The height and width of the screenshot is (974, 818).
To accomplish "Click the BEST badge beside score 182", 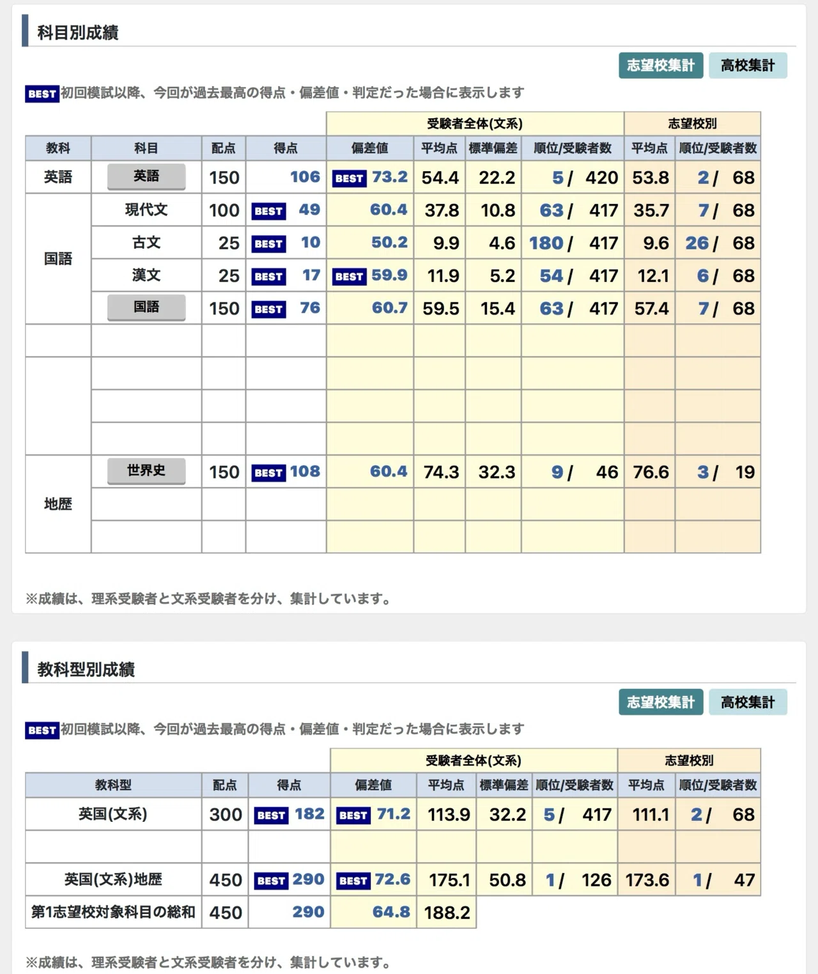I will pyautogui.click(x=272, y=816).
